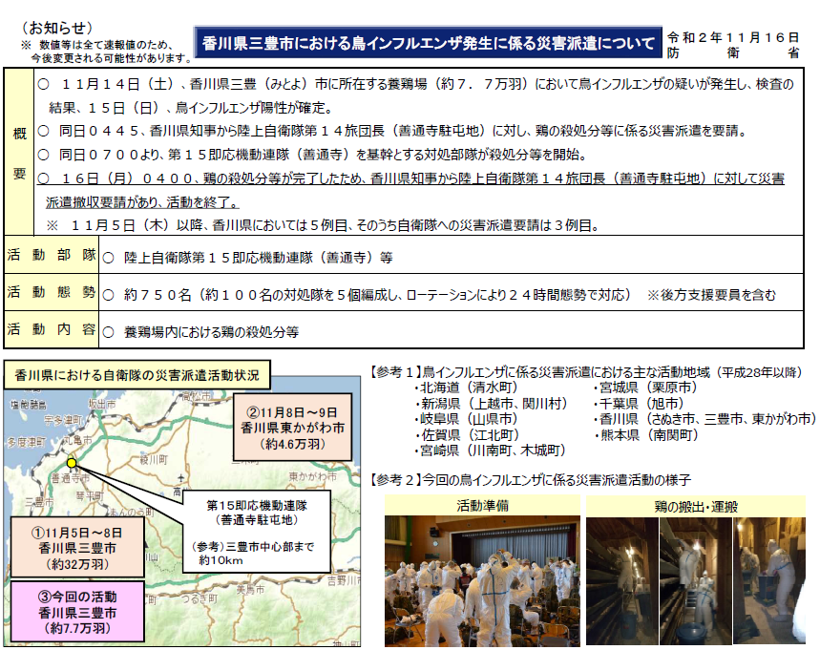The width and height of the screenshot is (820, 650).
Task: Click the pink callout ③今回の活動 香川県三豊市
Action: (77, 612)
